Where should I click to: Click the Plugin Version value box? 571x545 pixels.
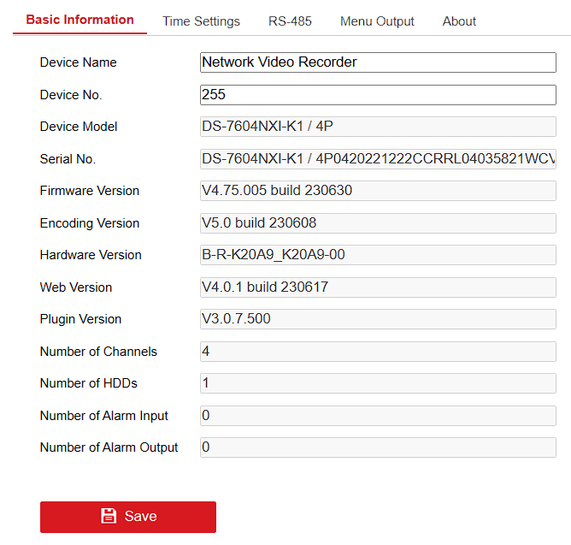coord(378,319)
